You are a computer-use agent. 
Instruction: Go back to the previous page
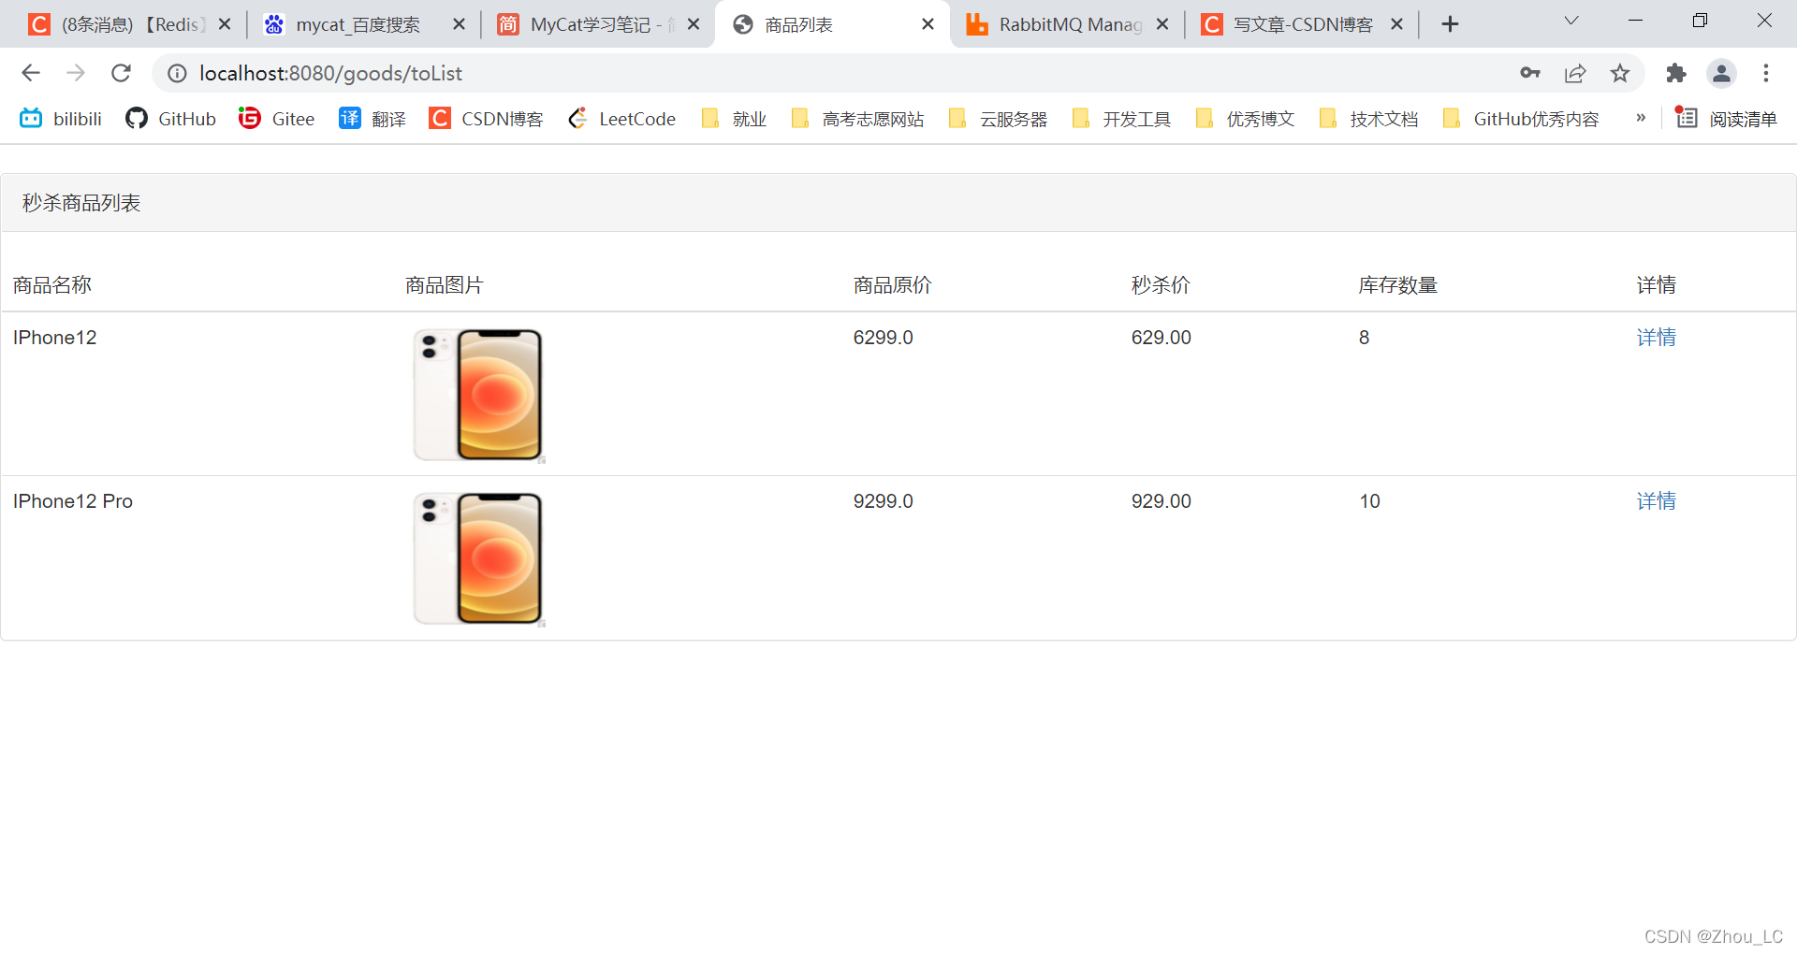tap(31, 73)
